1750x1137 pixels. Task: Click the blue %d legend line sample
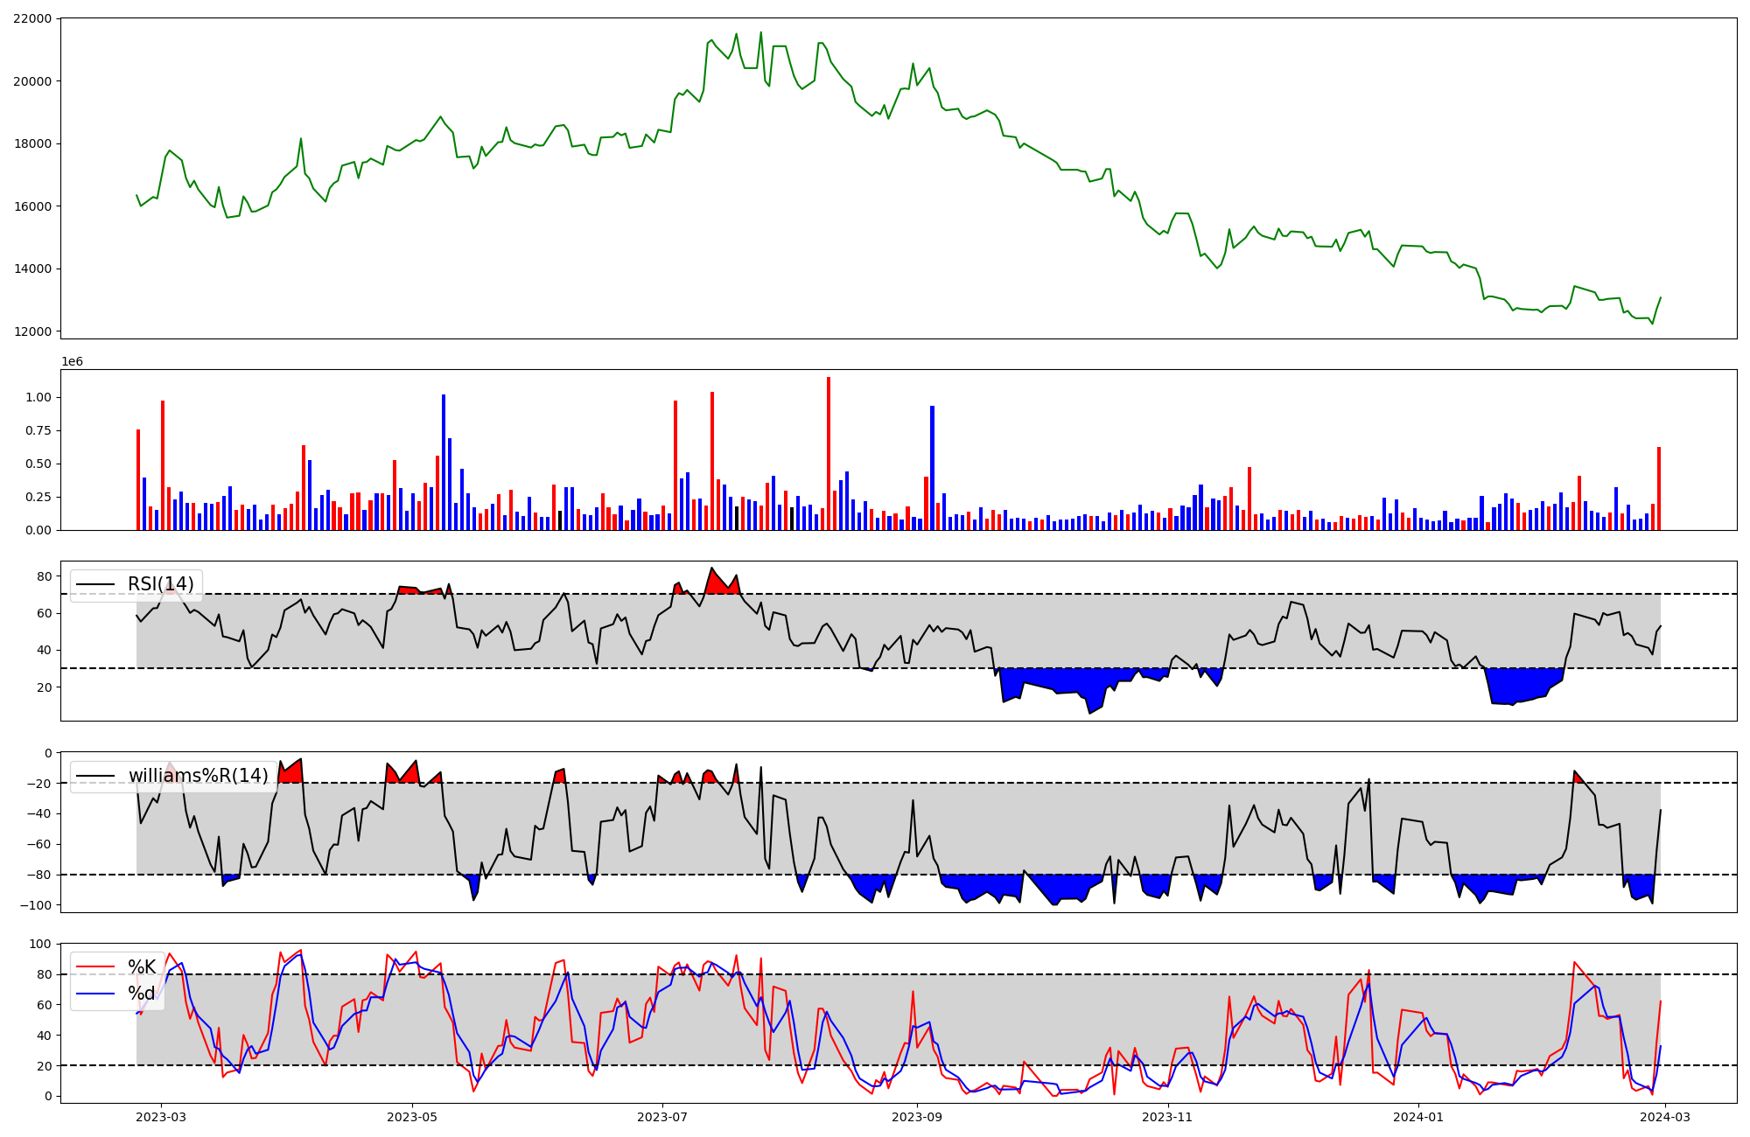(95, 994)
